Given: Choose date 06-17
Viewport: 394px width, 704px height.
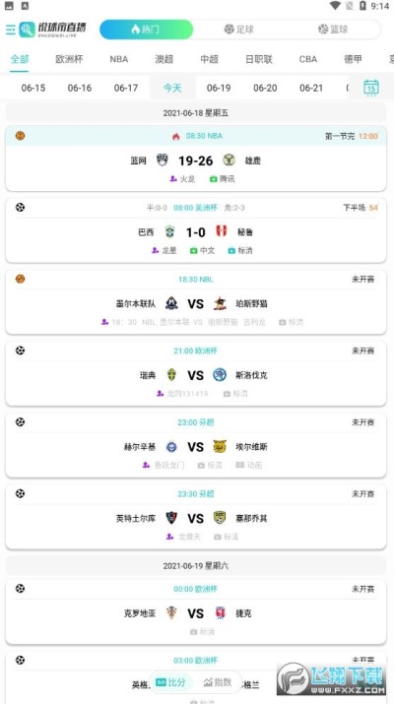Looking at the screenshot, I should click(x=126, y=88).
